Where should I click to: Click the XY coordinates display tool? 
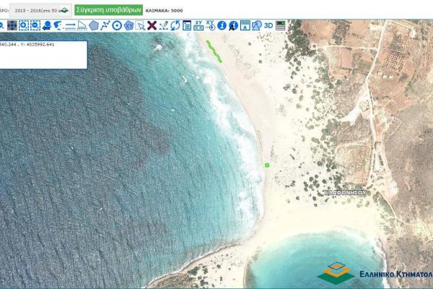pos(198,25)
